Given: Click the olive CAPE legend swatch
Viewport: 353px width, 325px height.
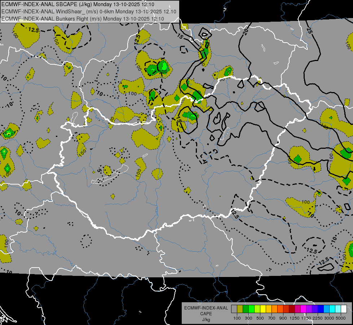Looking at the screenshot, I should (240, 309).
